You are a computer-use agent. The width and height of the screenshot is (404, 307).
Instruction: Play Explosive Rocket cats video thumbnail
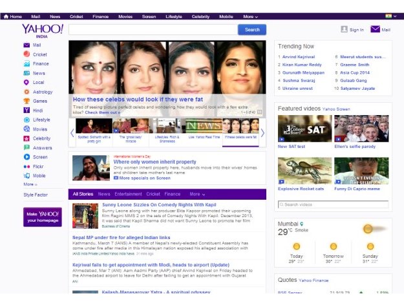click(304, 171)
